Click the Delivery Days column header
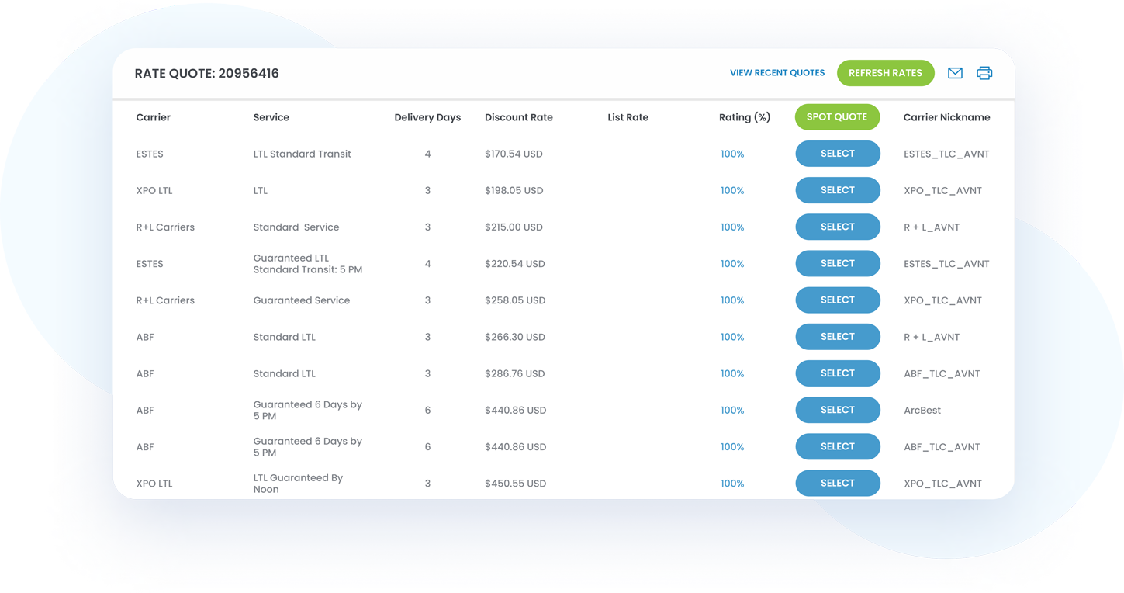The width and height of the screenshot is (1124, 593). click(427, 118)
